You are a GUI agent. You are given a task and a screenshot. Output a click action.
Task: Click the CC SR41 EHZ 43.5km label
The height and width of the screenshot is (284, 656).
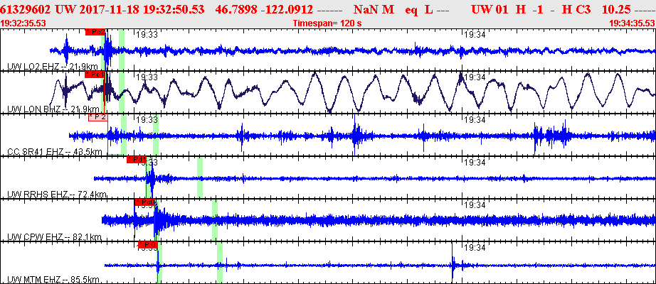pyautogui.click(x=54, y=152)
